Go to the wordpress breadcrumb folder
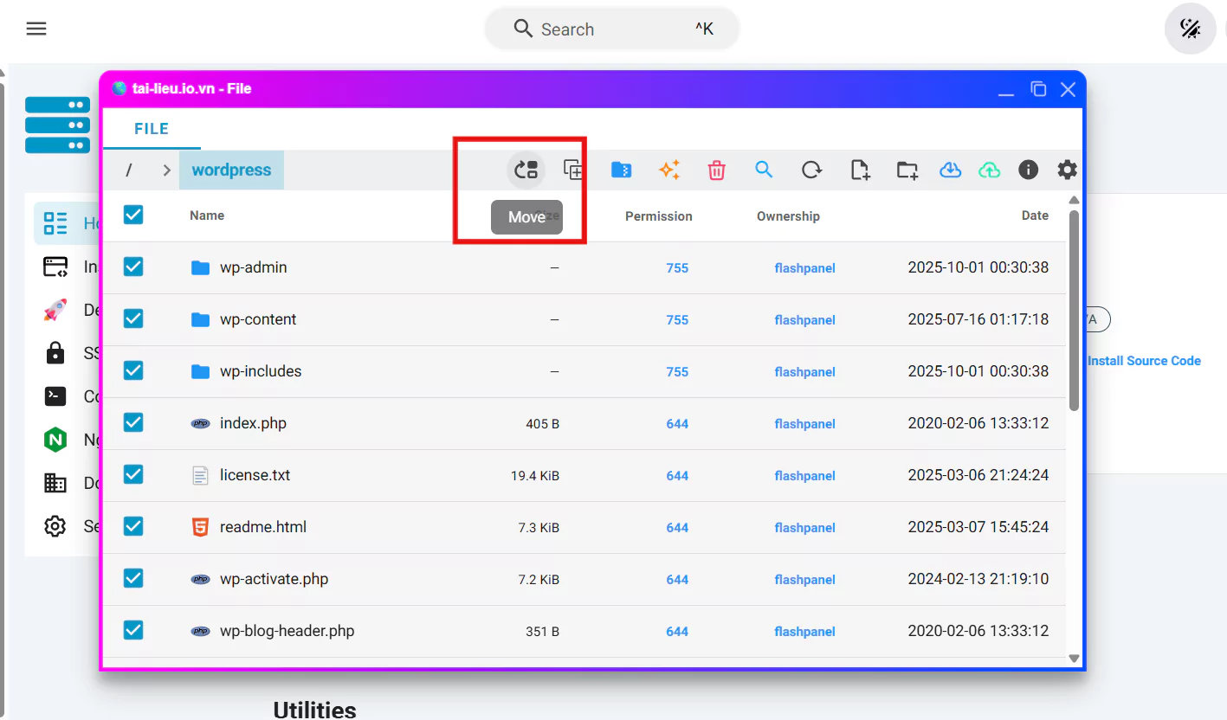Viewport: 1227px width, 720px height. pyautogui.click(x=231, y=170)
